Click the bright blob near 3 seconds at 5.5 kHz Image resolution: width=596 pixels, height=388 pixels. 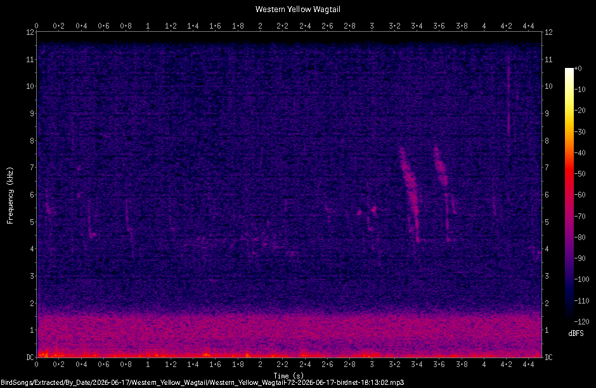point(374,209)
